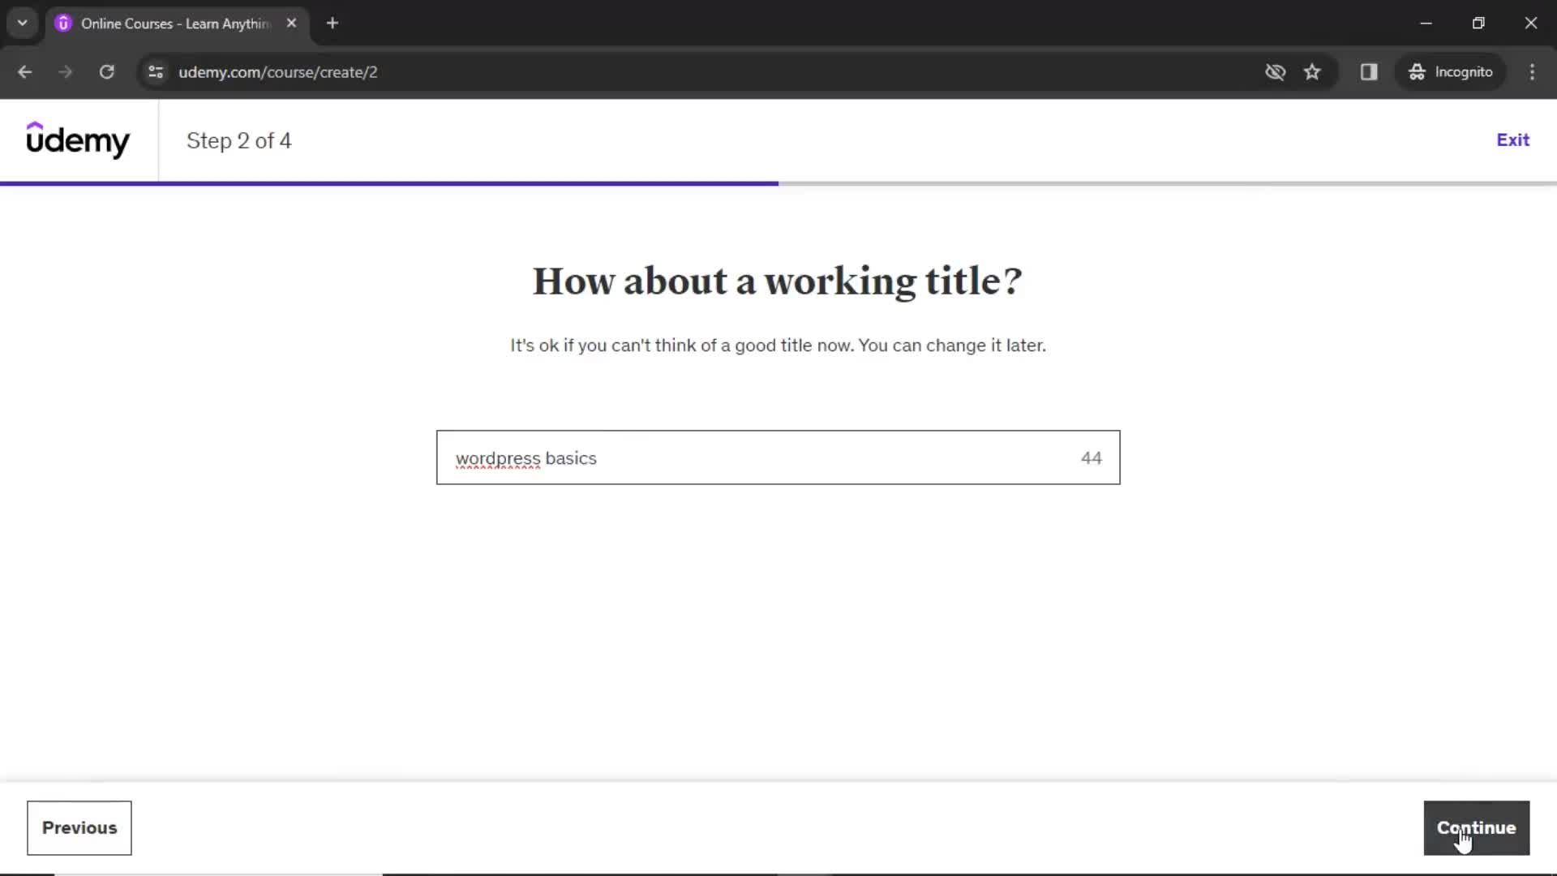The width and height of the screenshot is (1557, 876).
Task: Toggle Incognito mode indicator
Action: pos(1451,71)
